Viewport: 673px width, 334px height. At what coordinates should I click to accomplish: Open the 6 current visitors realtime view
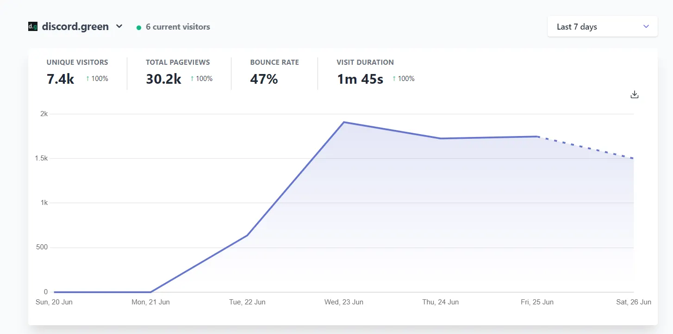point(178,27)
